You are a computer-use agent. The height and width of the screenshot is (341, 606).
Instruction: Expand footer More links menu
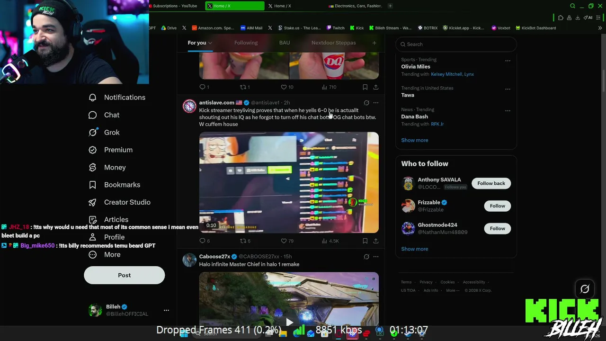pyautogui.click(x=453, y=290)
